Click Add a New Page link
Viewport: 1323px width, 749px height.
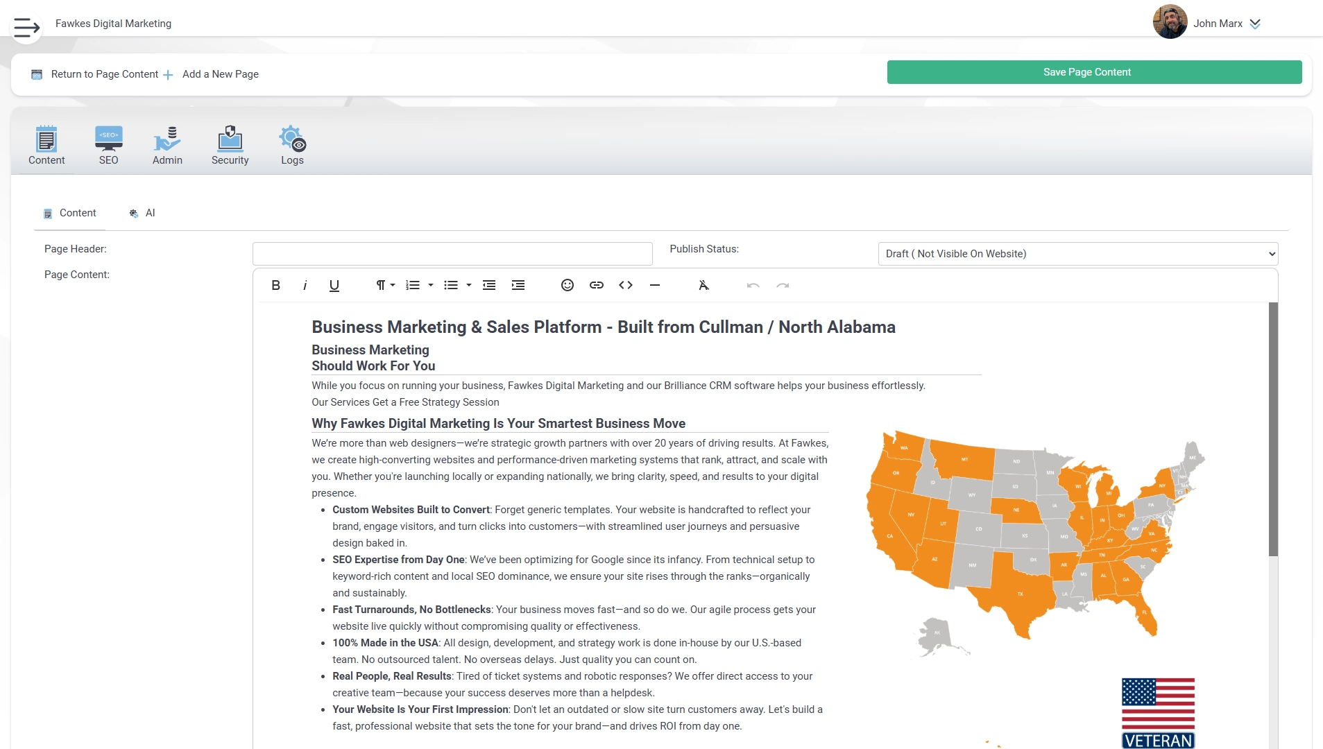pos(221,74)
